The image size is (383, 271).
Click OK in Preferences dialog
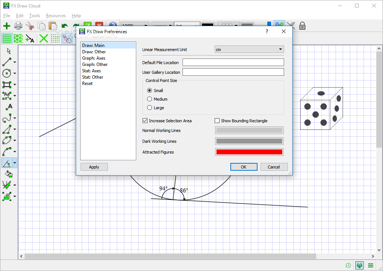click(244, 167)
